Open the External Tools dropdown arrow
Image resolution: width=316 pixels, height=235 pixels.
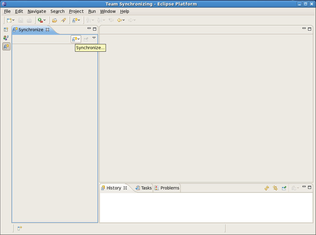click(x=45, y=20)
